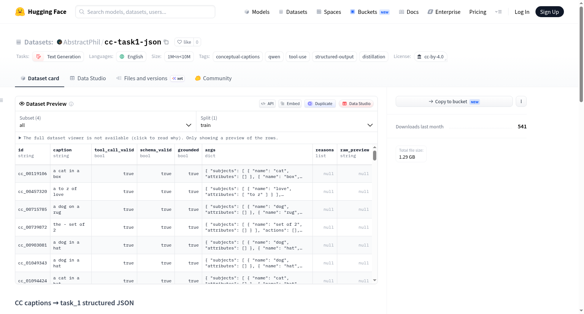Click the caption cell 'a to z of love'

[71, 191]
